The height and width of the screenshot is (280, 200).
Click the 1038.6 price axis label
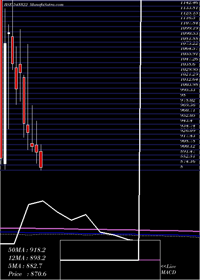(188, 64)
